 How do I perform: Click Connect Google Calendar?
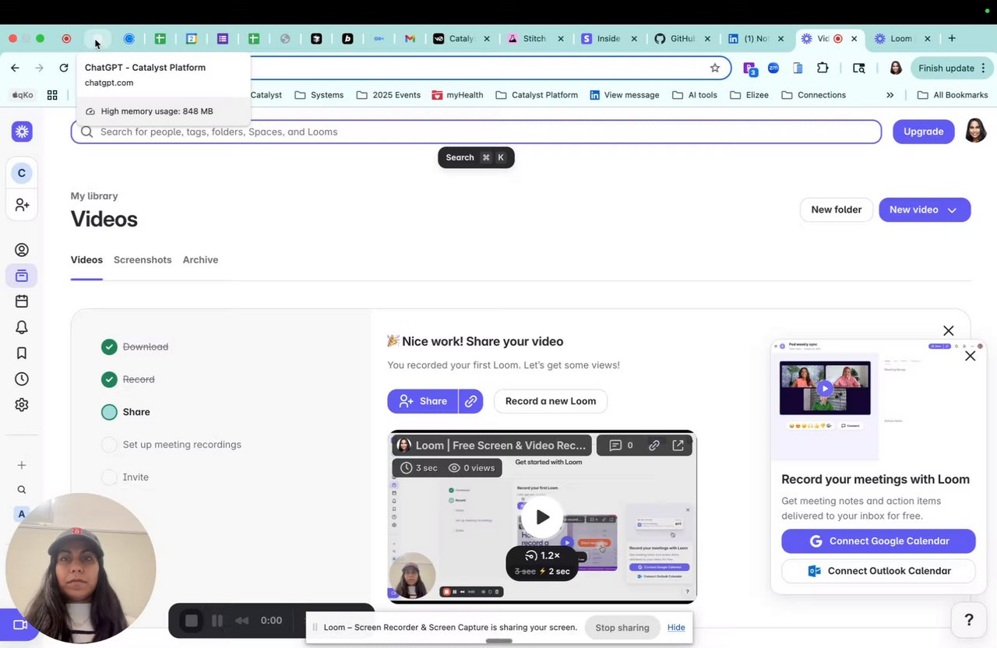pos(879,541)
